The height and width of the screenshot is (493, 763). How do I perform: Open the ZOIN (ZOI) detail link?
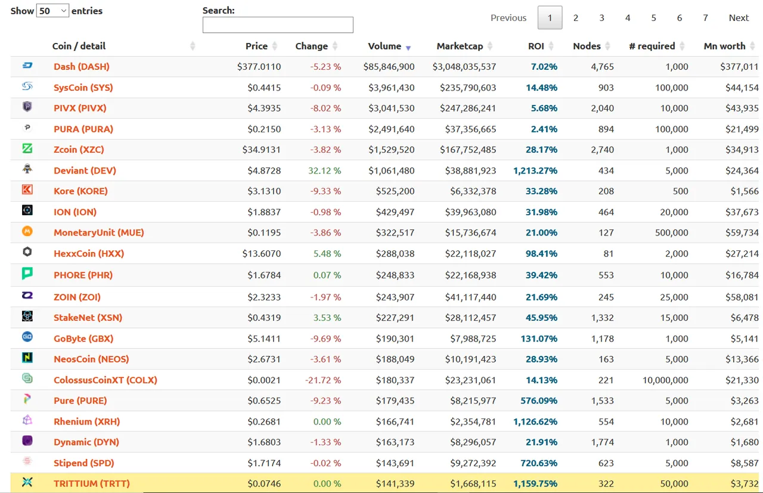coord(77,297)
